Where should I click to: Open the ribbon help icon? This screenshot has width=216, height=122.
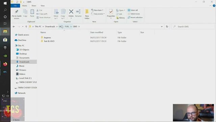tap(214, 6)
